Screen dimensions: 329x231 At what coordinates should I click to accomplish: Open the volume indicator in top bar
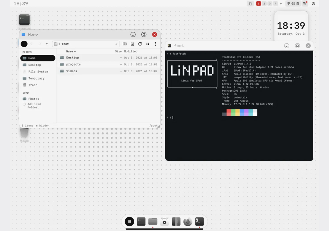[293, 4]
